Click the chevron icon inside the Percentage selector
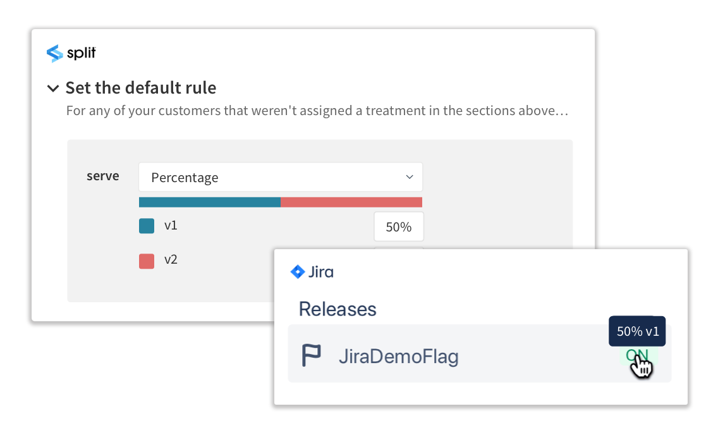The image size is (718, 430). [x=409, y=177]
